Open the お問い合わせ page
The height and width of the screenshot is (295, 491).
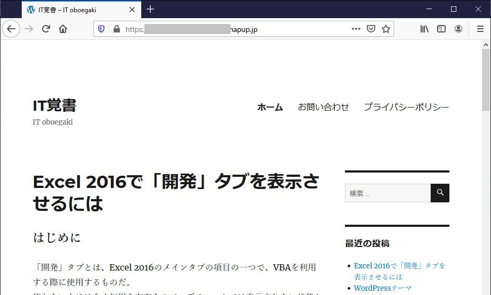coord(323,107)
